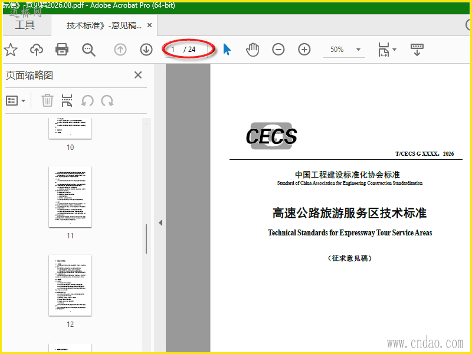Activate the selection arrow tool
Image resolution: width=472 pixels, height=354 pixels.
coord(227,50)
